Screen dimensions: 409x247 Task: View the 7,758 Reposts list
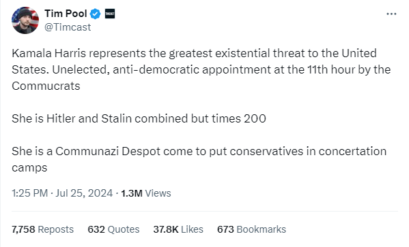tap(42, 229)
